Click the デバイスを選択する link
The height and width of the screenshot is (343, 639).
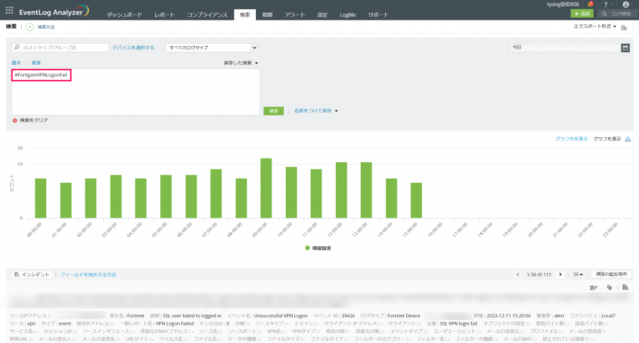click(134, 47)
